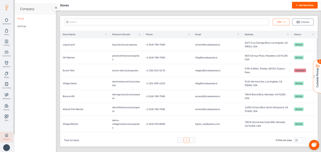Go to Orders in sidebar
This screenshot has height=152, width=321.
7,31
